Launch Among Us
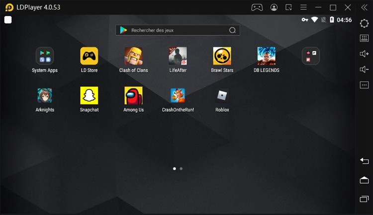 tap(133, 95)
